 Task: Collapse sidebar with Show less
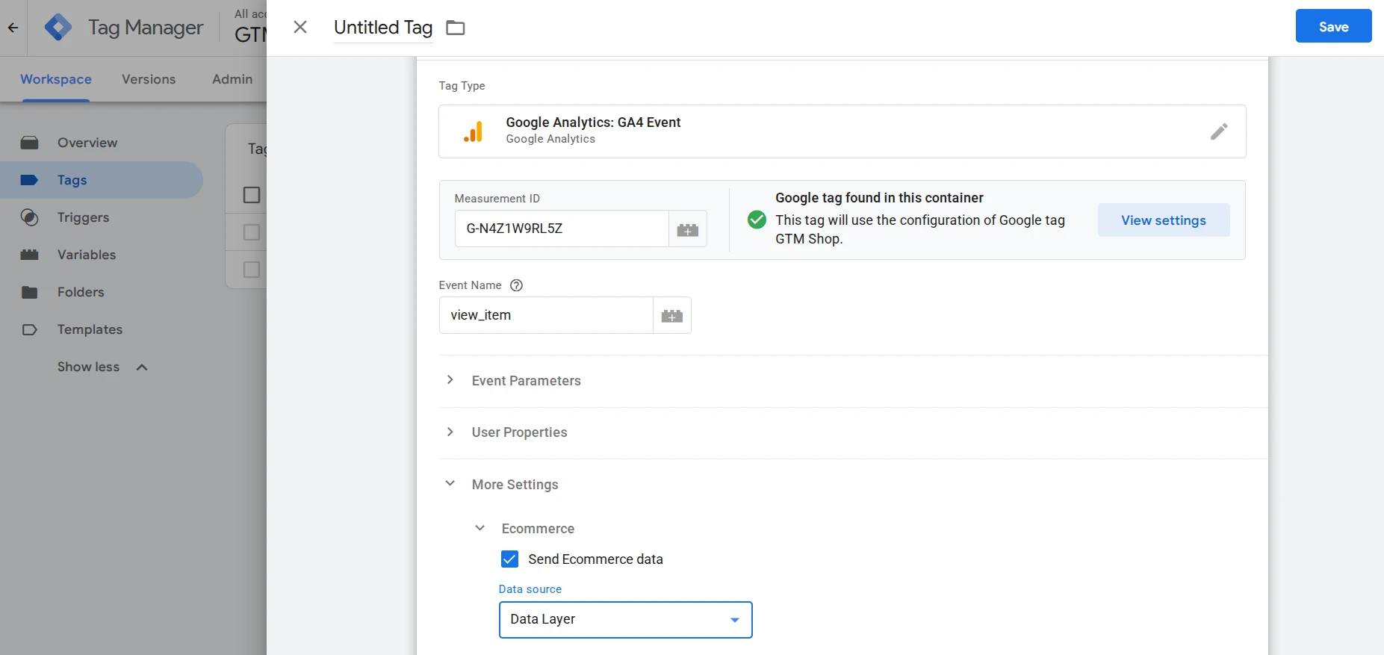(102, 367)
